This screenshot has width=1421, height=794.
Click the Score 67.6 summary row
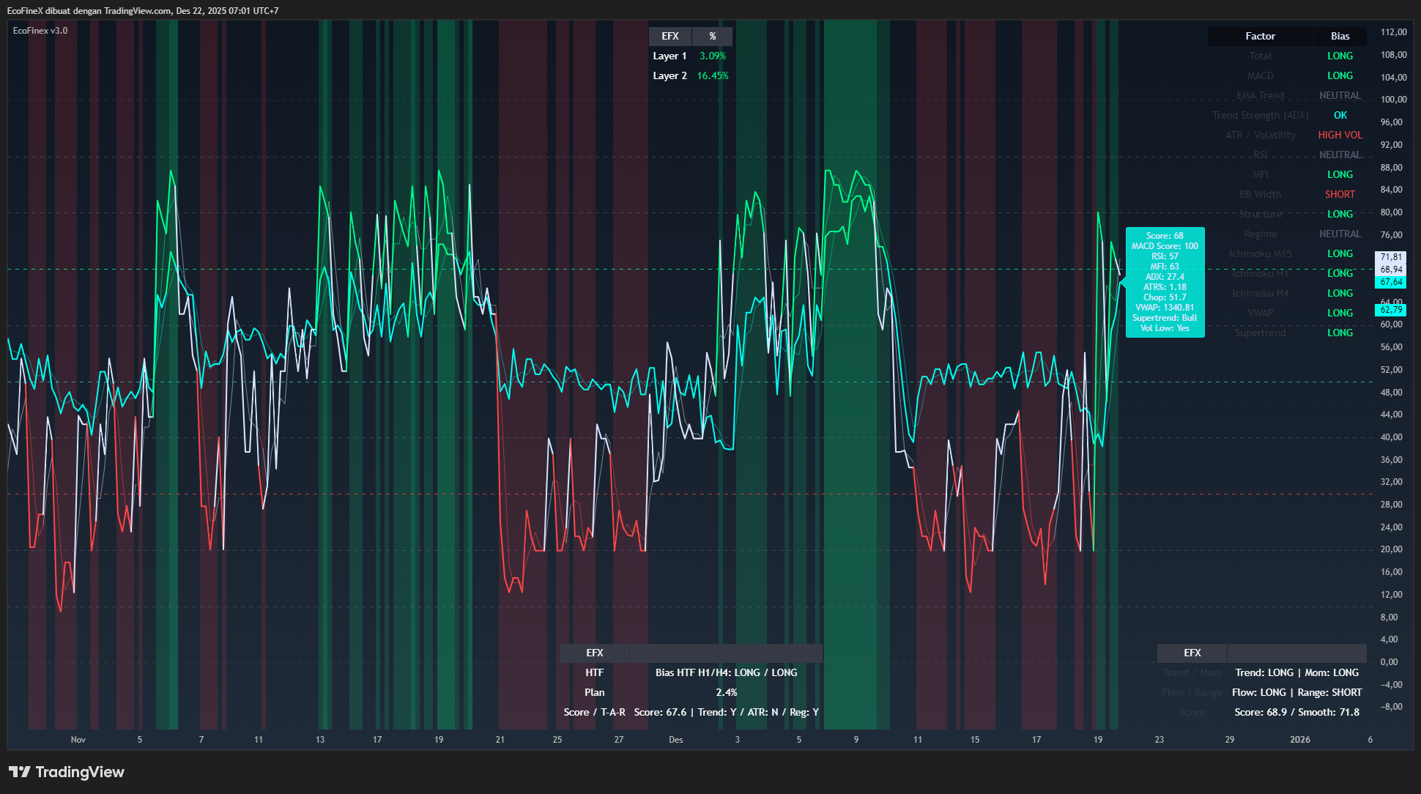pyautogui.click(x=726, y=712)
